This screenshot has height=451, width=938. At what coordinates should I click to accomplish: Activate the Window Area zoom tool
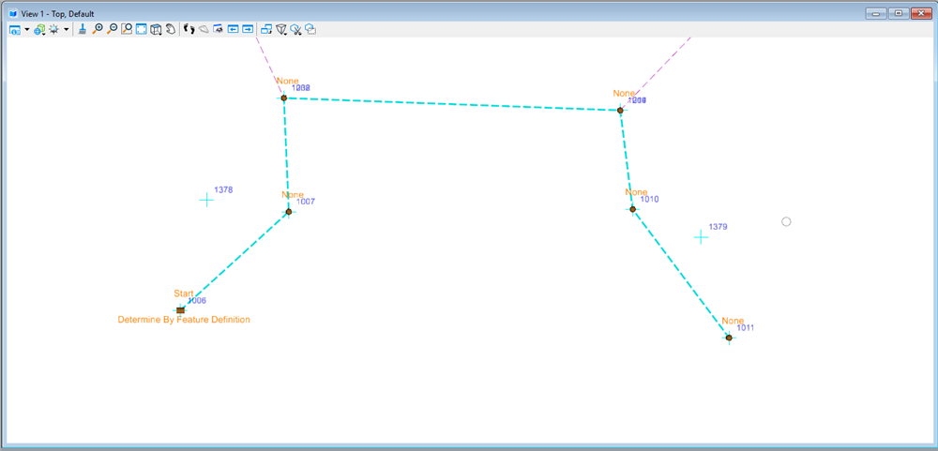click(x=127, y=29)
